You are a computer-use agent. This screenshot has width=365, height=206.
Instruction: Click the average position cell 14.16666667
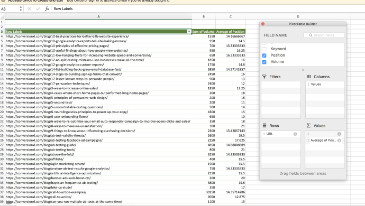(x=231, y=36)
